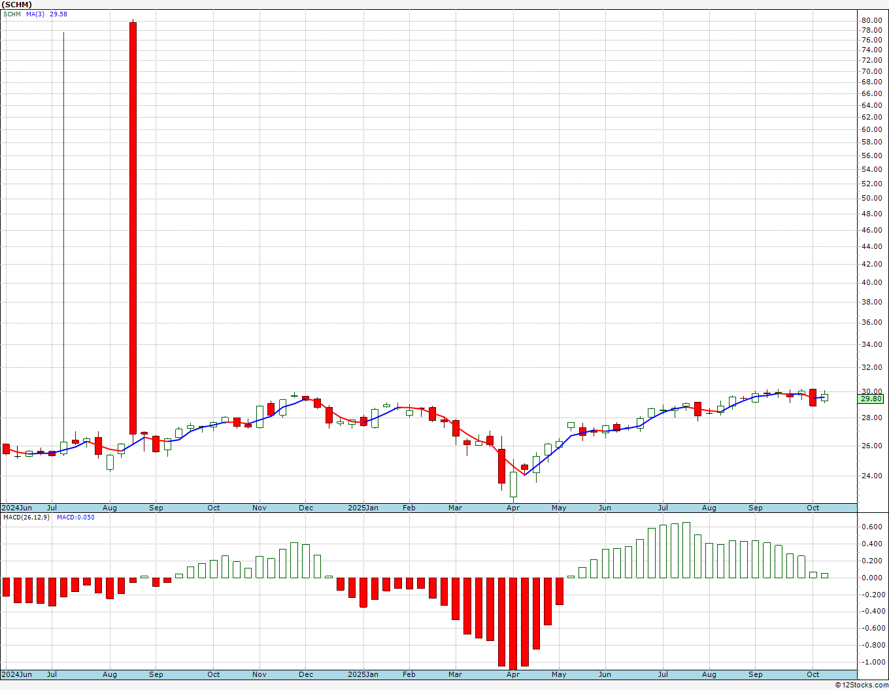Screen dimensions: 889x690
Task: Select Feb on the price chart date axis
Action: click(409, 508)
